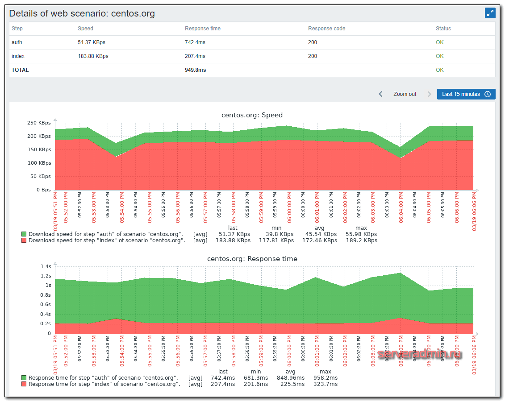This screenshot has height=402, width=505.
Task: Go to next time period with right chevron
Action: [429, 94]
